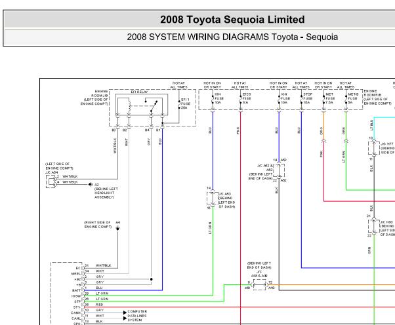Click the "2008 Toyota Sequoia Limited" heading
This screenshot has width=395, height=325.
point(232,20)
